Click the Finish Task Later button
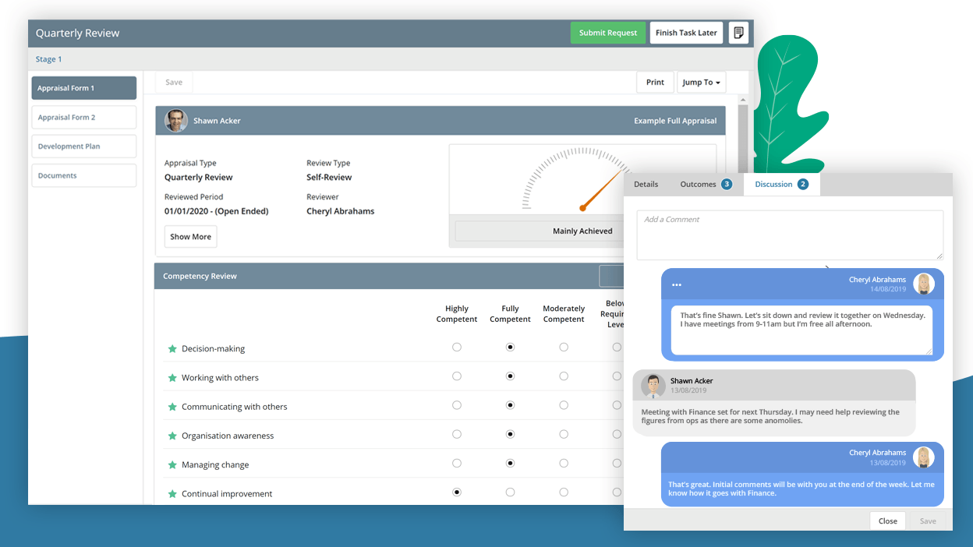Screen dimensions: 973x547 (x=686, y=33)
